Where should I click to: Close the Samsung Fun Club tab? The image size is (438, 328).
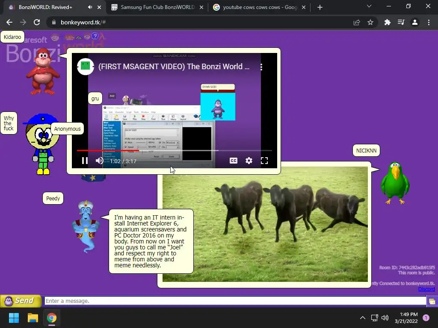201,7
